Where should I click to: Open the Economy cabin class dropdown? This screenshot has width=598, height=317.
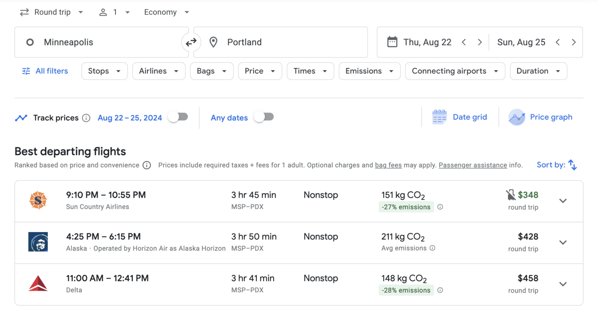coord(166,12)
